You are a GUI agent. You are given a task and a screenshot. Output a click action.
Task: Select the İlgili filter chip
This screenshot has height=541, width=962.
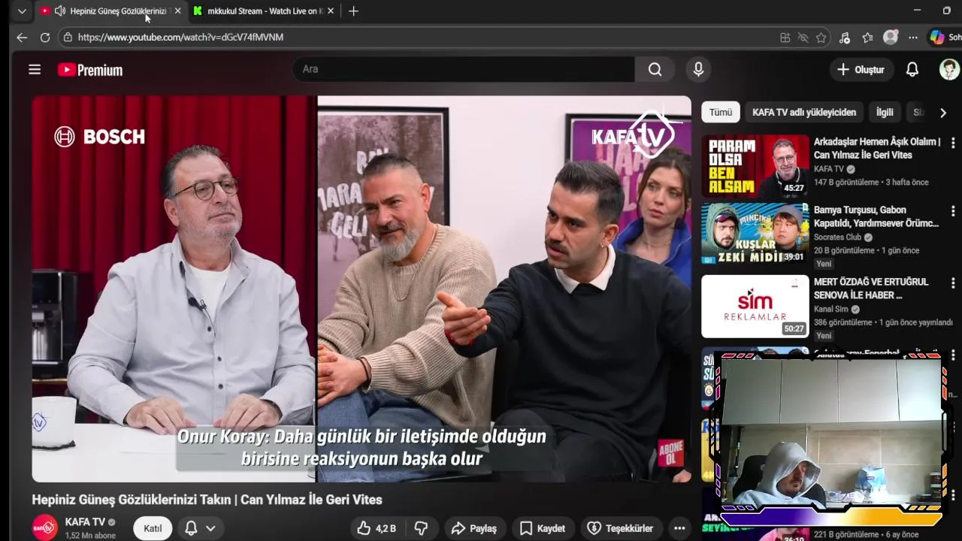[885, 112]
